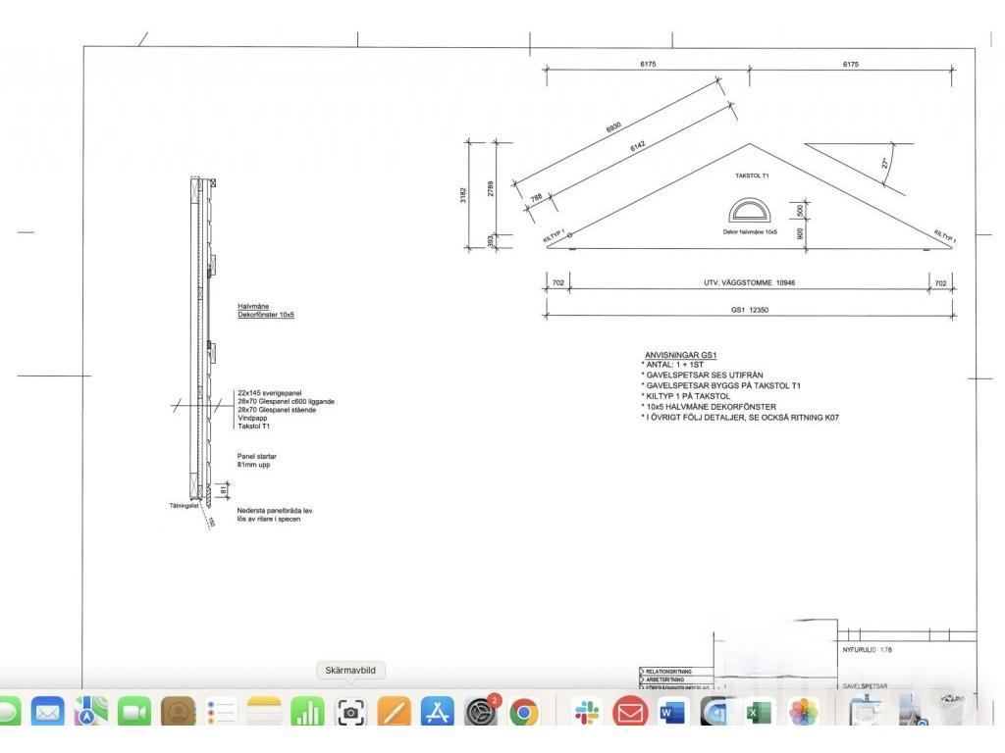Click the half-moon decor window in drawing
This screenshot has width=1005, height=753.
(x=750, y=212)
